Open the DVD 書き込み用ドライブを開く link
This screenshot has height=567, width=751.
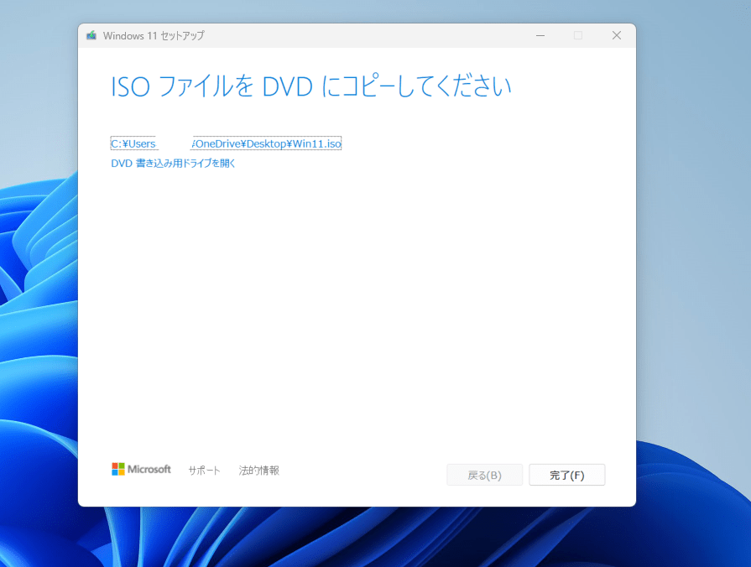173,164
